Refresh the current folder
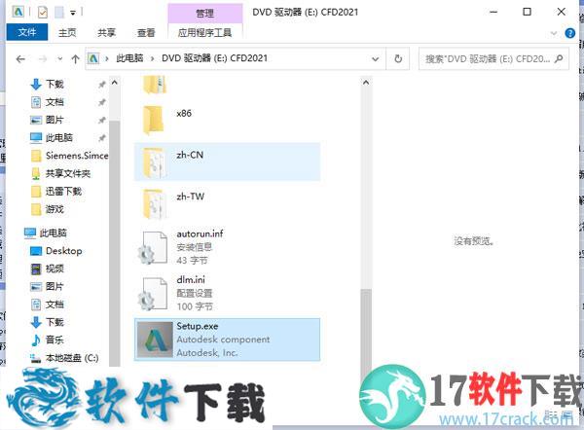The height and width of the screenshot is (430, 584). (398, 58)
